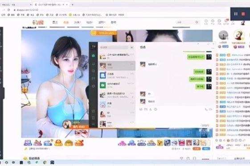The width and height of the screenshot is (250, 166).
Task: Click the site search input field
Action: [x=186, y=22]
